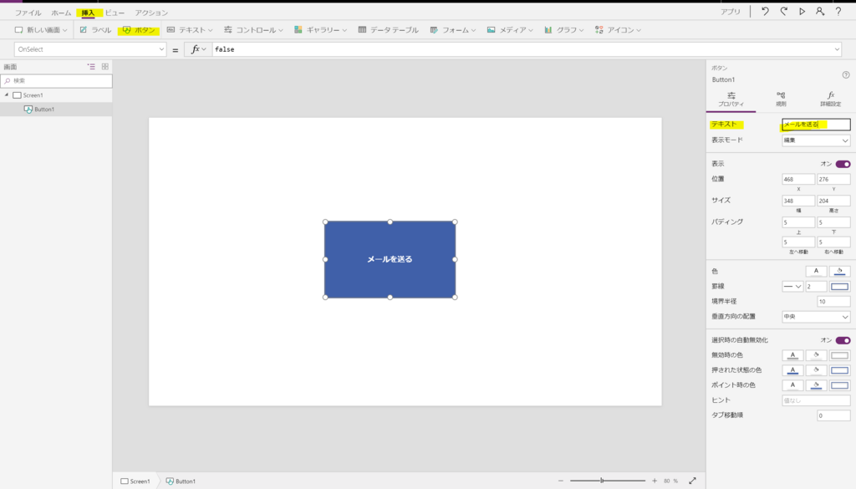
Task: Click Button1 breadcrumb at bottom
Action: click(181, 481)
